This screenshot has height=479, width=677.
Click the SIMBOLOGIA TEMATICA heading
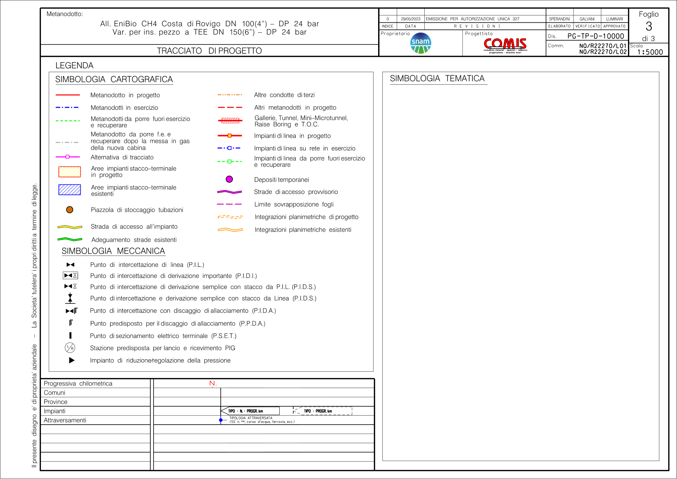437,79
